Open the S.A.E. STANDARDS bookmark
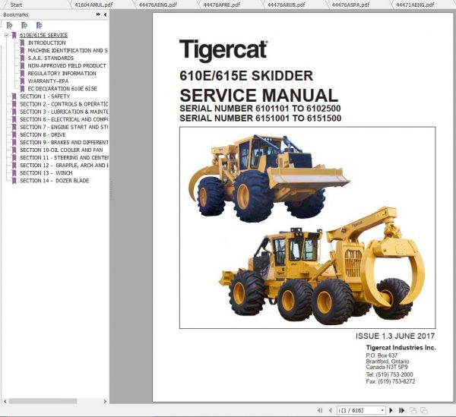 (51, 58)
